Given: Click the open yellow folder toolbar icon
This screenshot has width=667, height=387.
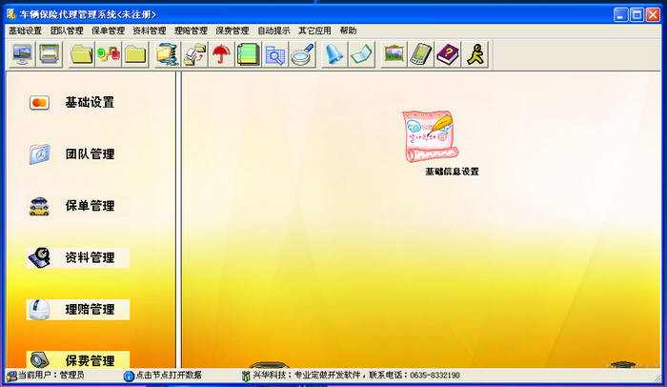Looking at the screenshot, I should (x=81, y=54).
